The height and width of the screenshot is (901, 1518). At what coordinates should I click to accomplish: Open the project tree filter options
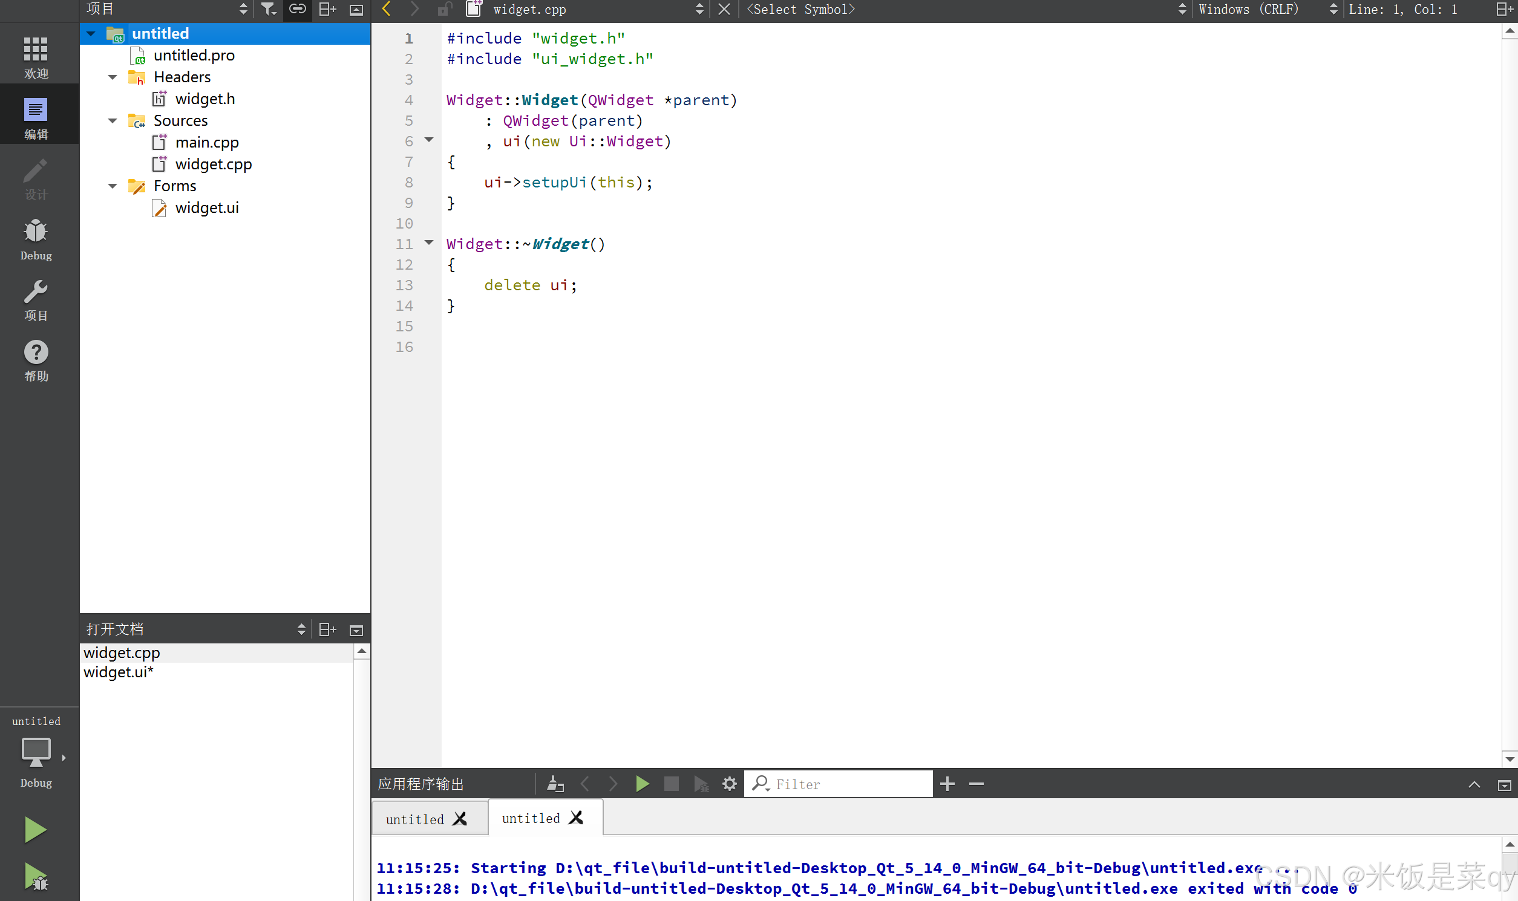268,9
